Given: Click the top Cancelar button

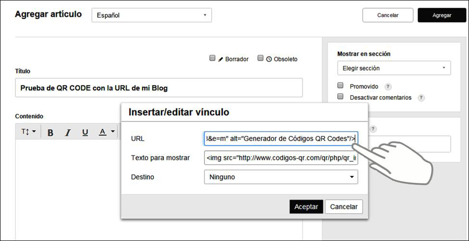Looking at the screenshot, I should click(x=388, y=15).
